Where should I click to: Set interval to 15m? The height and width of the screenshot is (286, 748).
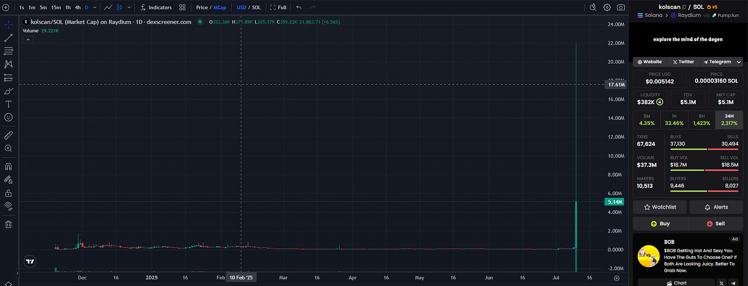click(56, 8)
